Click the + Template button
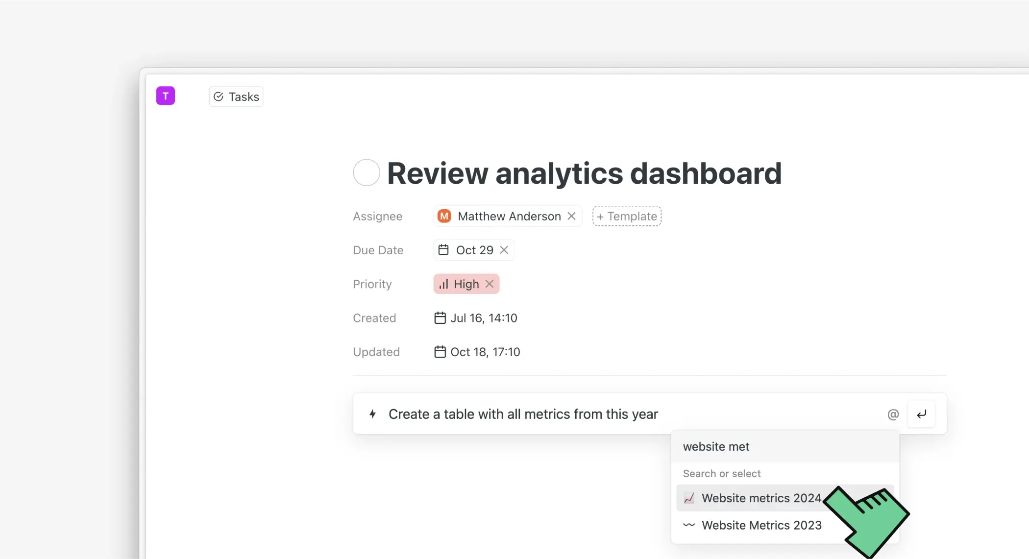This screenshot has width=1029, height=559. point(627,216)
